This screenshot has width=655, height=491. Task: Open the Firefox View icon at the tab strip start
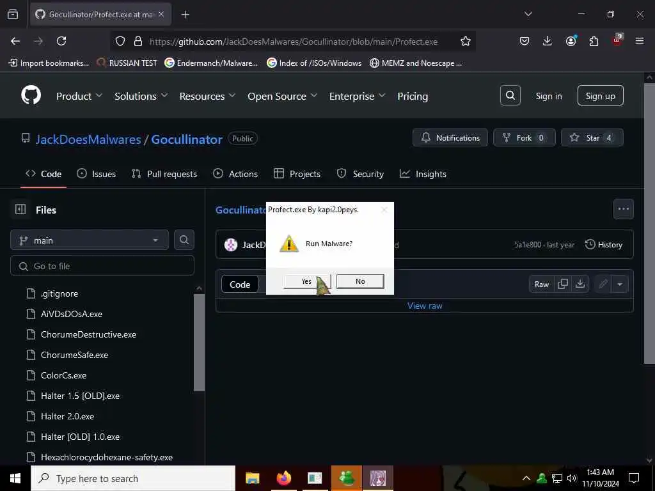(13, 14)
